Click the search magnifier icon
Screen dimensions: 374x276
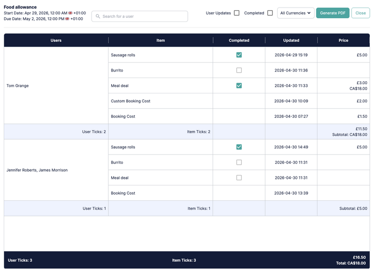tap(98, 16)
